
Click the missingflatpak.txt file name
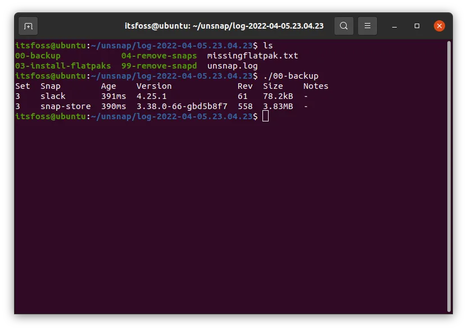[252, 56]
